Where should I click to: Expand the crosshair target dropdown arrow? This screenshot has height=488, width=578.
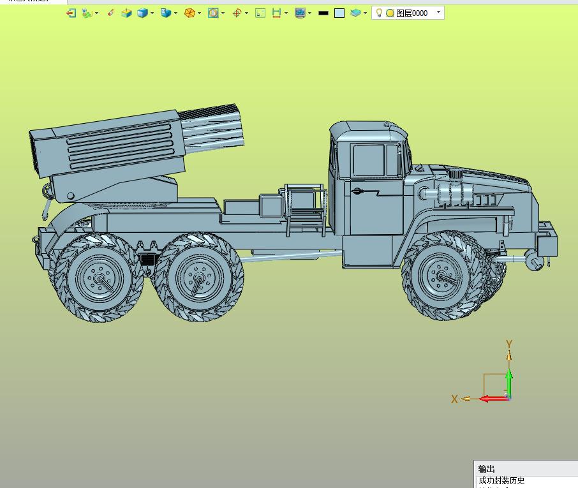point(247,13)
